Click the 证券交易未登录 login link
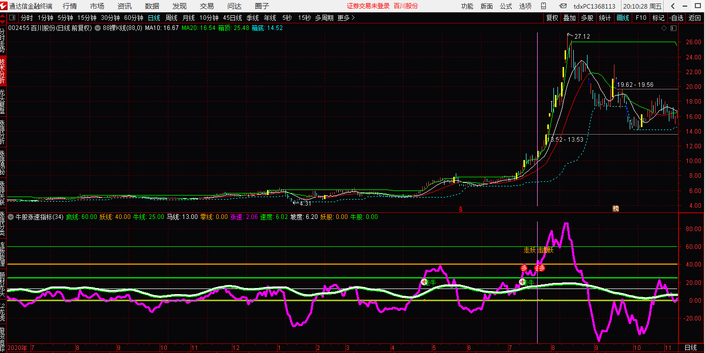The height and width of the screenshot is (353, 705). tap(368, 6)
